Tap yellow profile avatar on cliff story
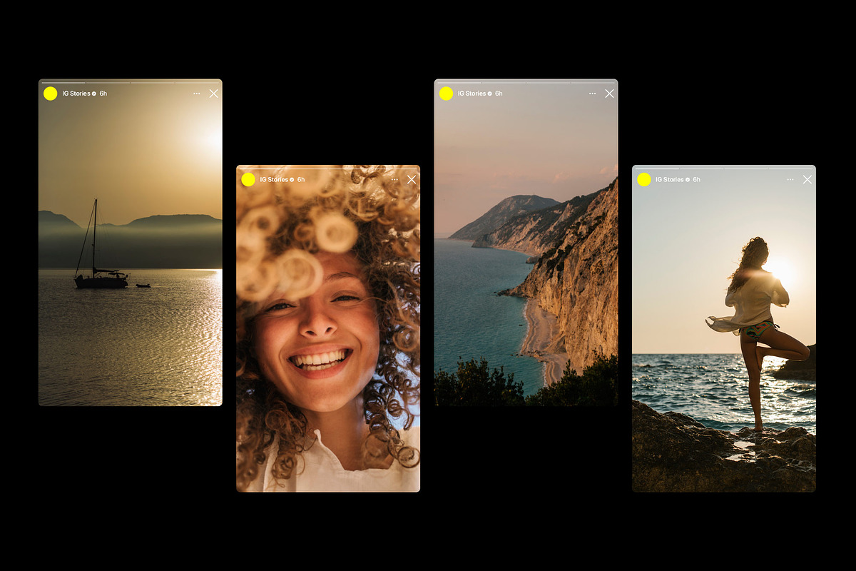Viewport: 856px width, 571px height. pyautogui.click(x=446, y=94)
